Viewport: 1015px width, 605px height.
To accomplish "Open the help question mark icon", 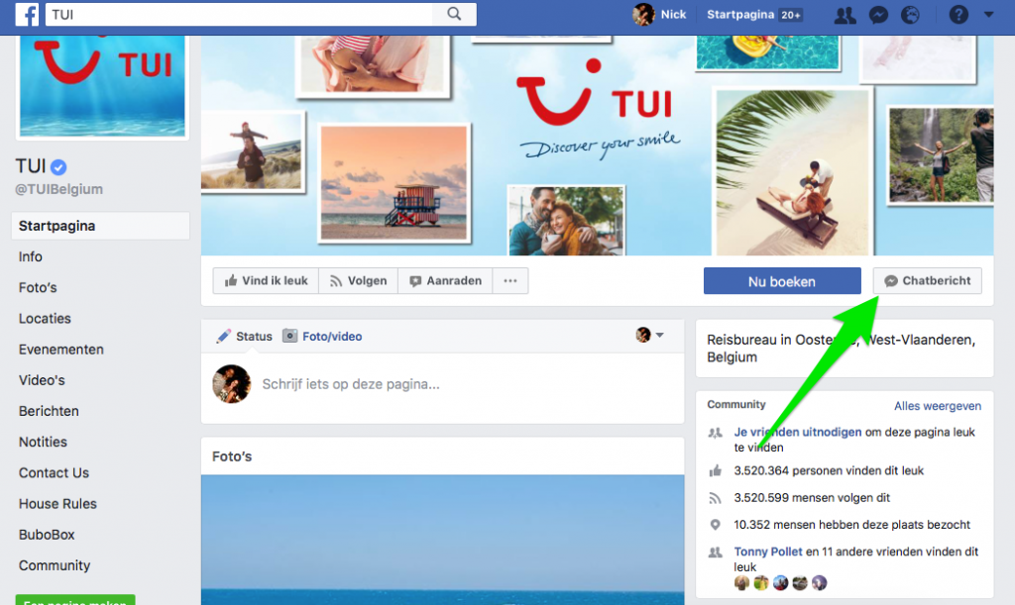I will click(959, 14).
